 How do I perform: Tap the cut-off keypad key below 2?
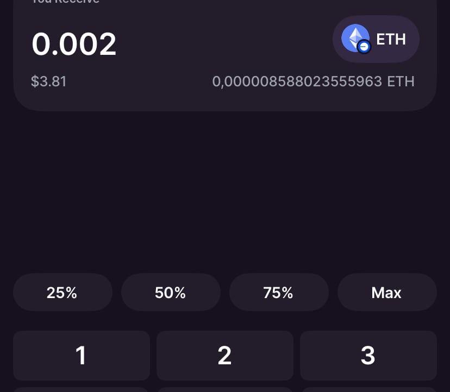point(224,390)
